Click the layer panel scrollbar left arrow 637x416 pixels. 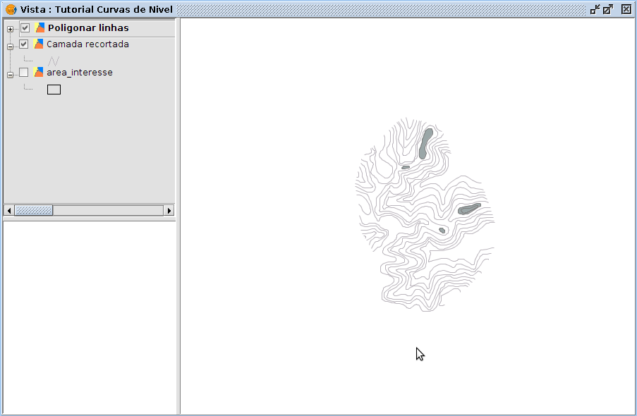tap(9, 210)
